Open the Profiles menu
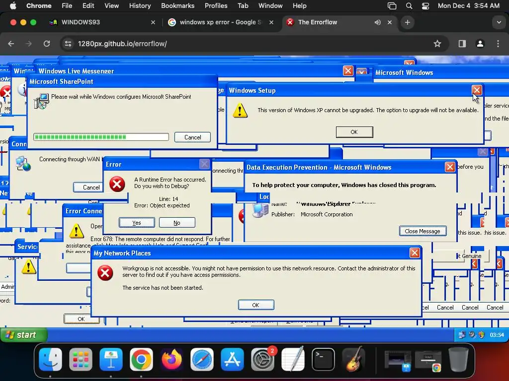The image size is (509, 381). [x=216, y=6]
